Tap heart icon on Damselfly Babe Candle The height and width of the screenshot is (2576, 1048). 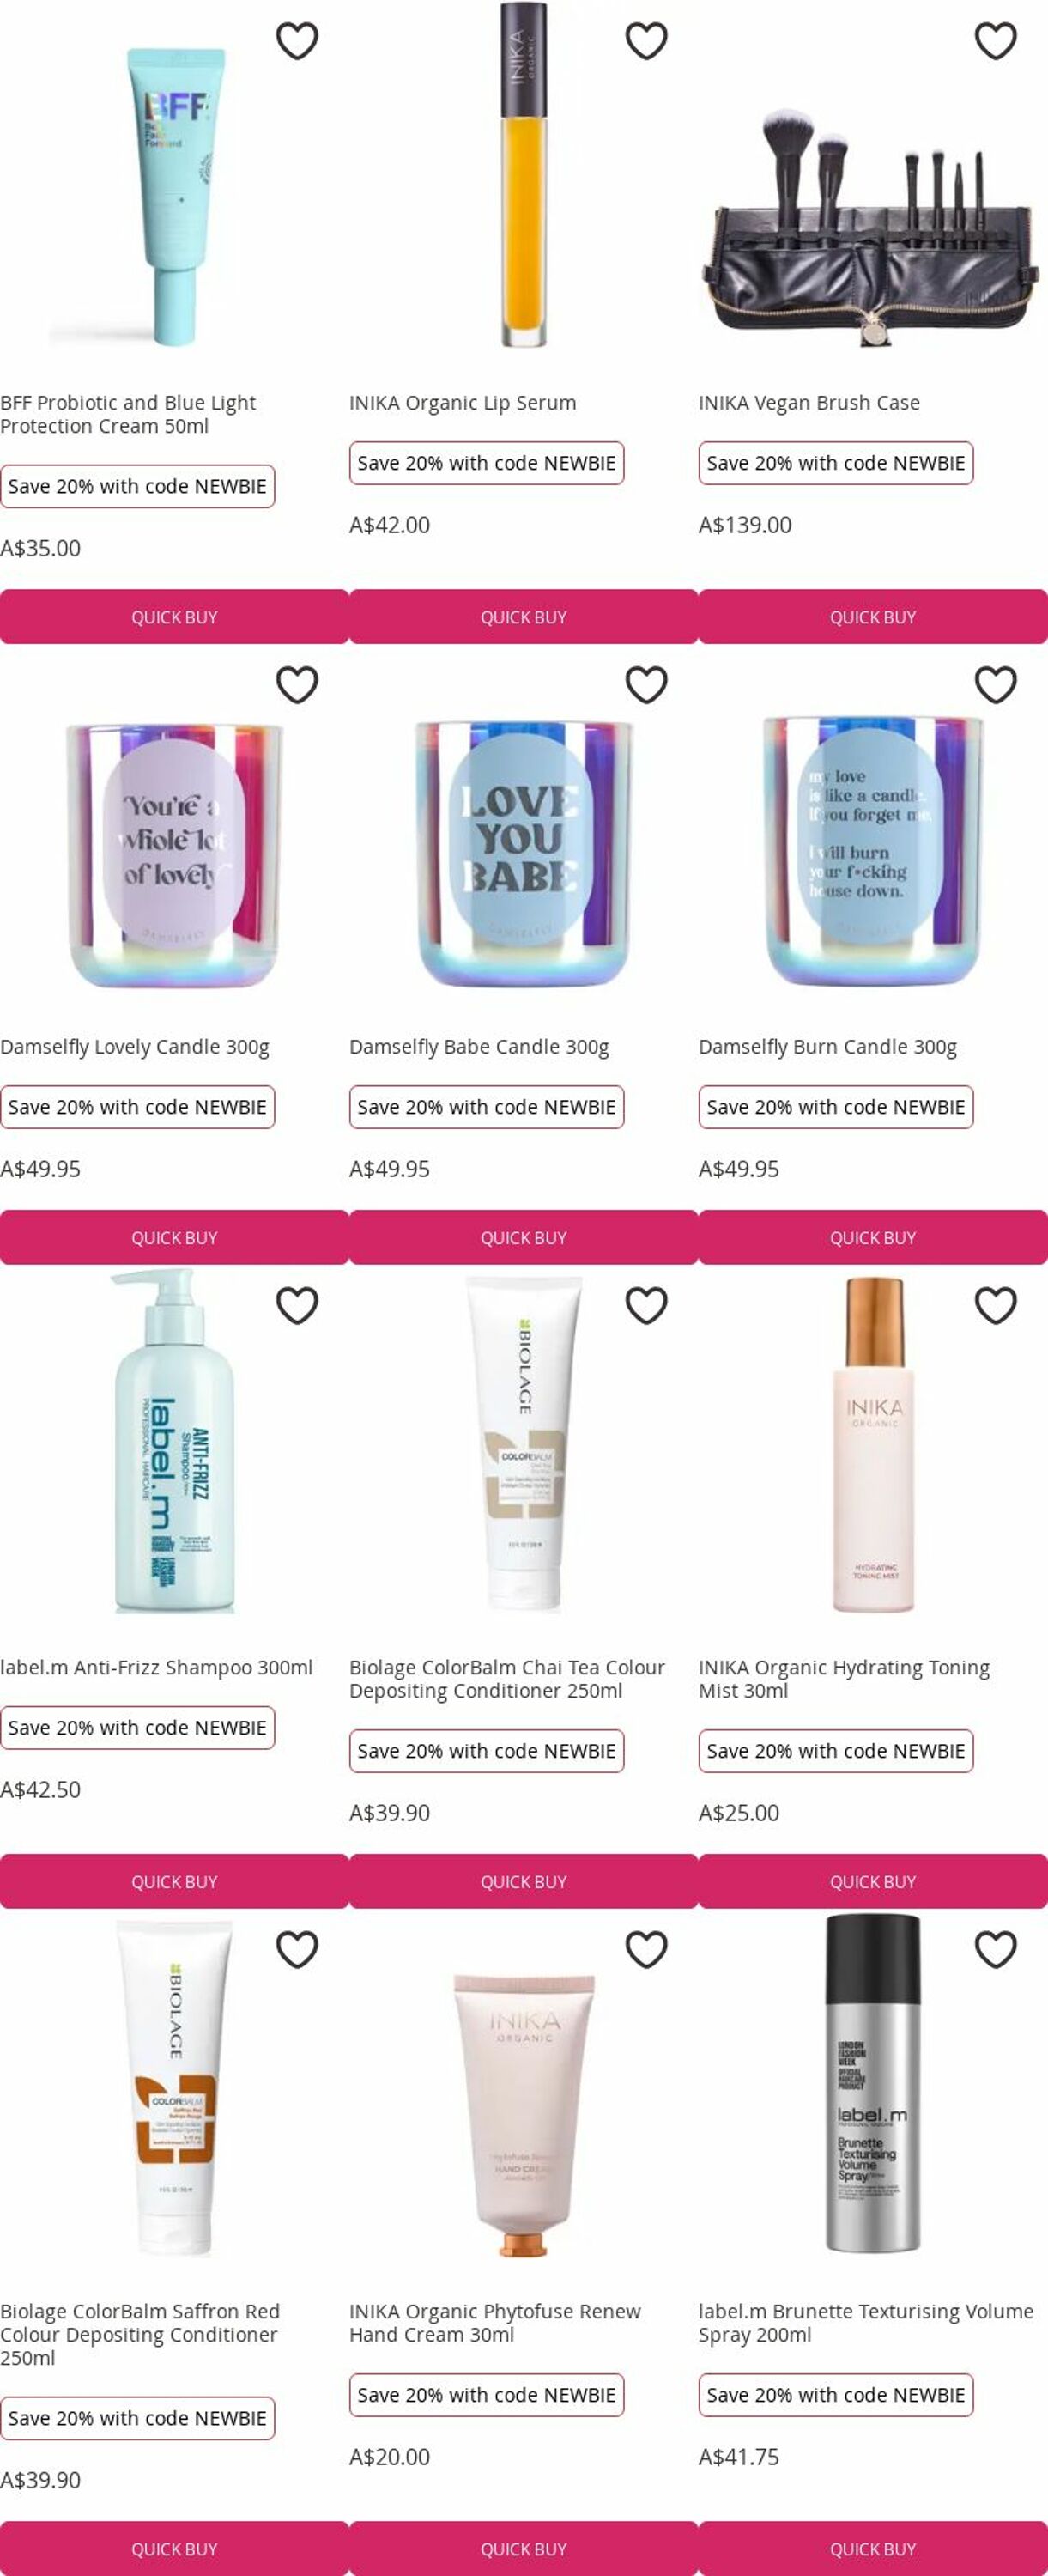(x=646, y=685)
